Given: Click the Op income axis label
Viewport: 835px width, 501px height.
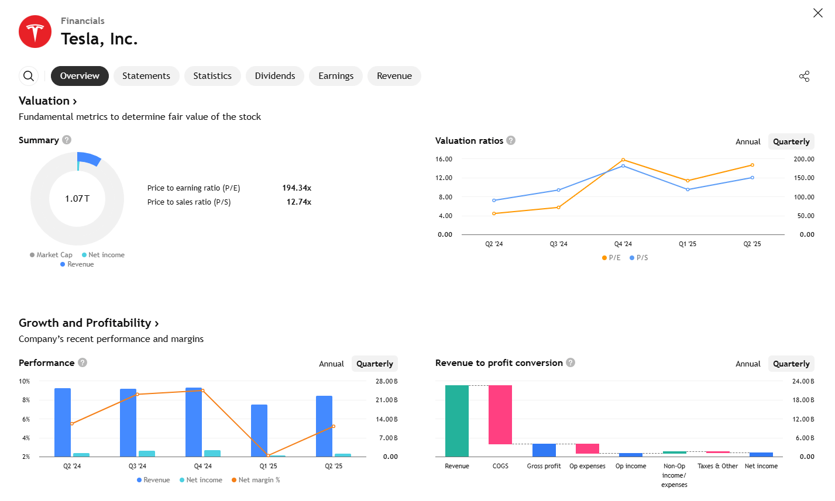Looking at the screenshot, I should [631, 466].
